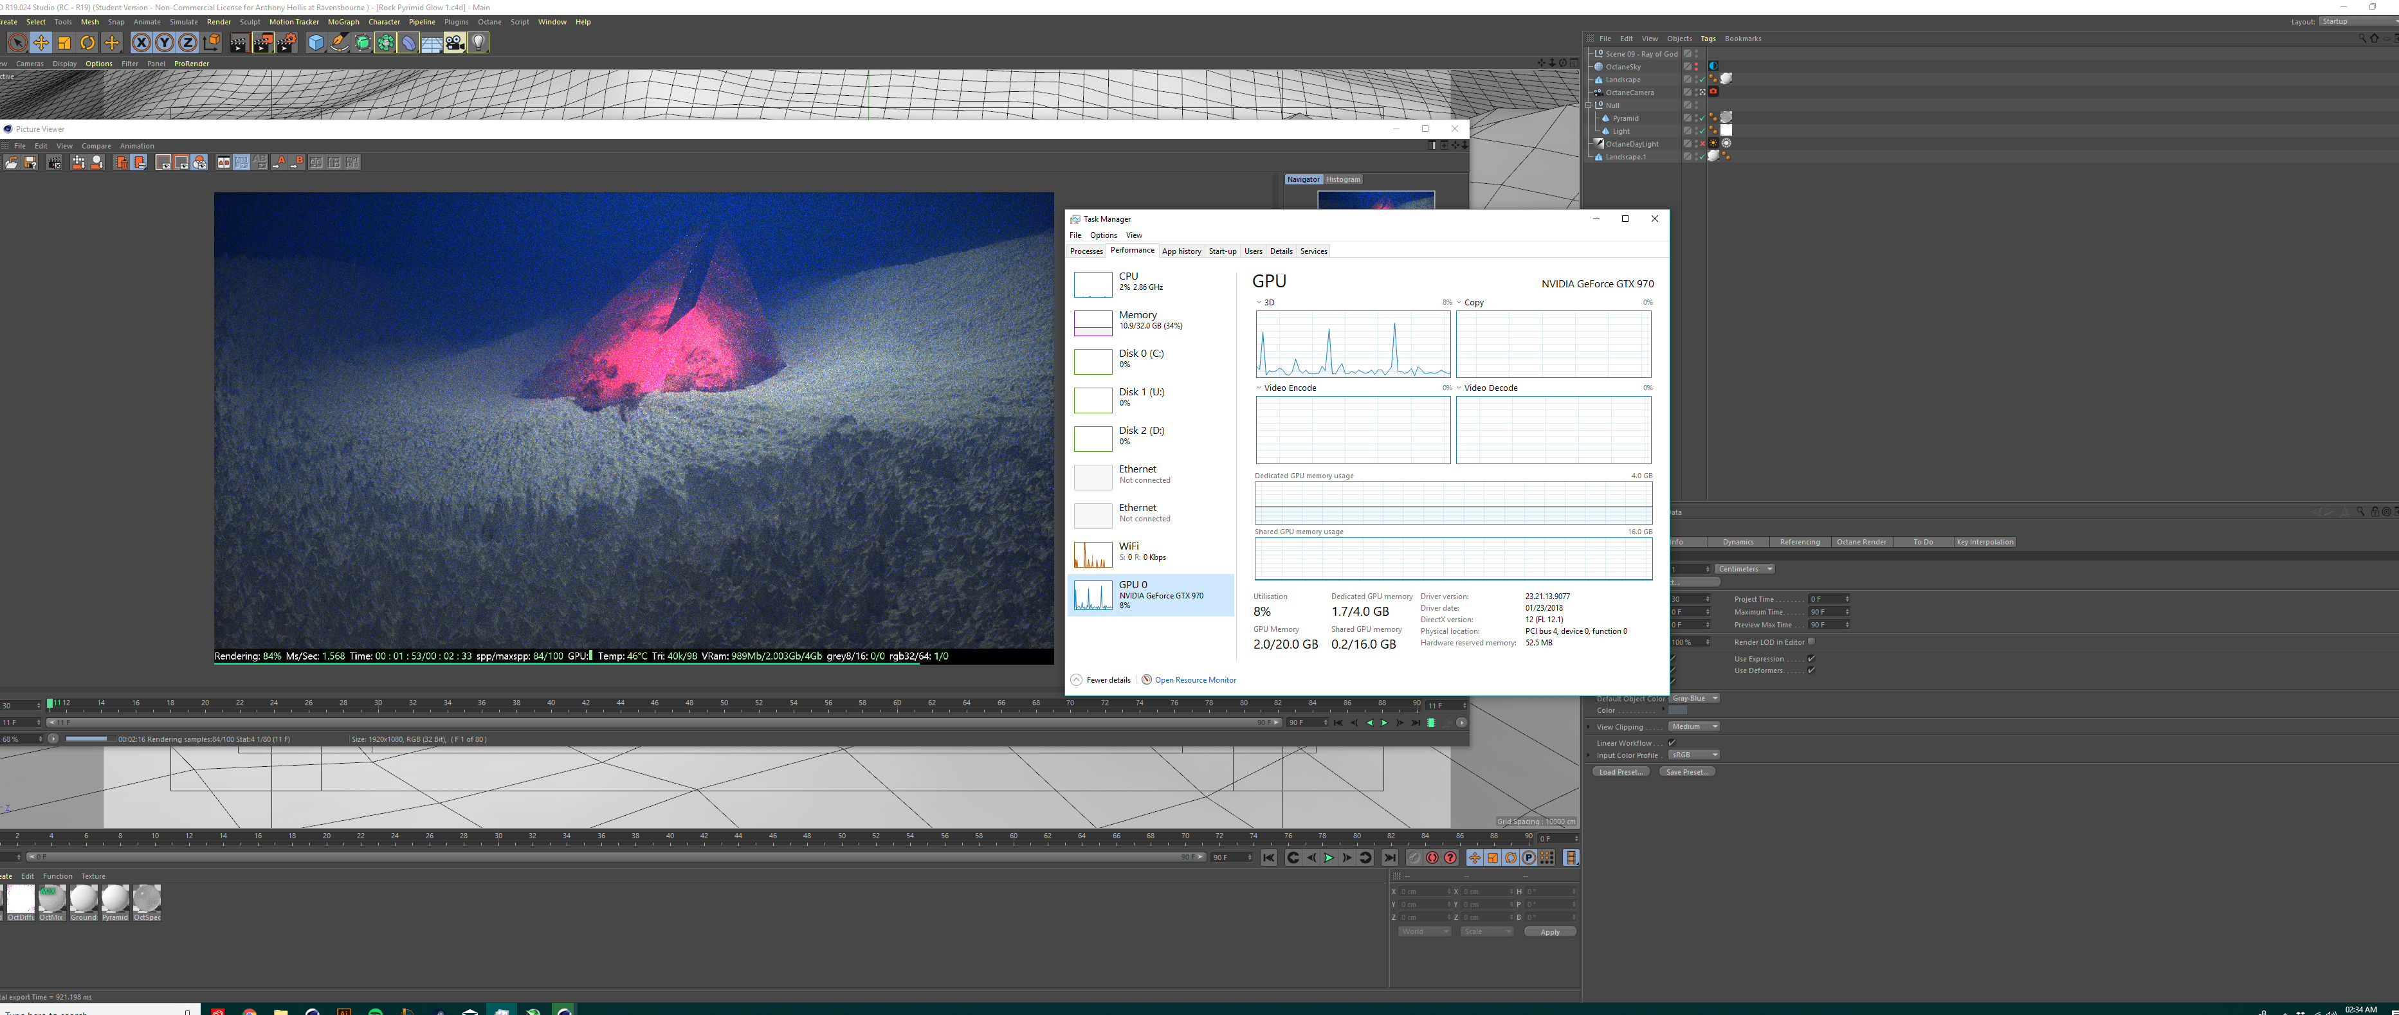Uncheck the Use Expression checkbox
The height and width of the screenshot is (1015, 2399).
point(1811,658)
